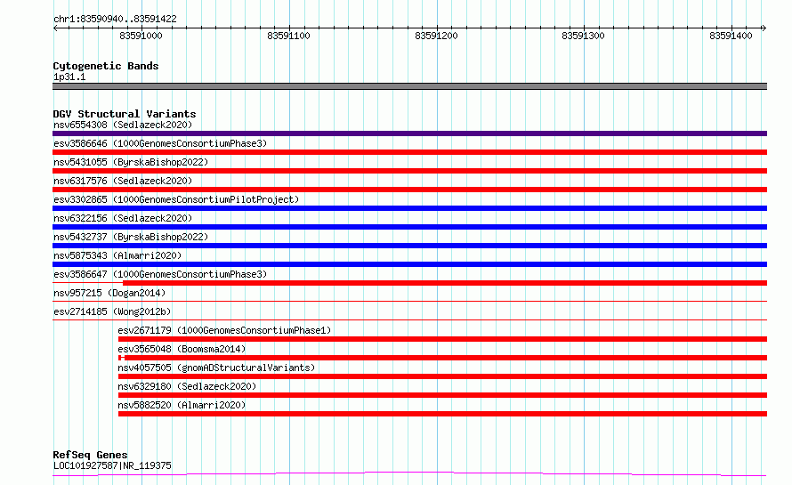
Task: Click ruler position 83591300
Action: tap(584, 36)
